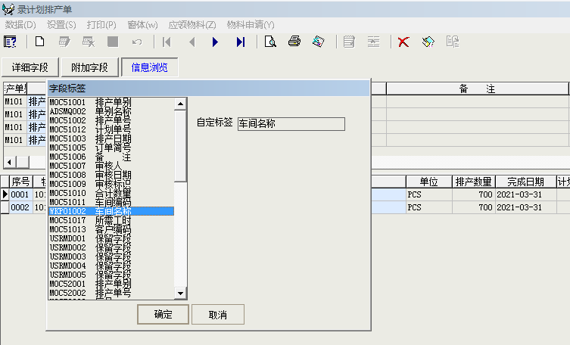The height and width of the screenshot is (345, 570).
Task: Jump to the last record
Action: (241, 42)
